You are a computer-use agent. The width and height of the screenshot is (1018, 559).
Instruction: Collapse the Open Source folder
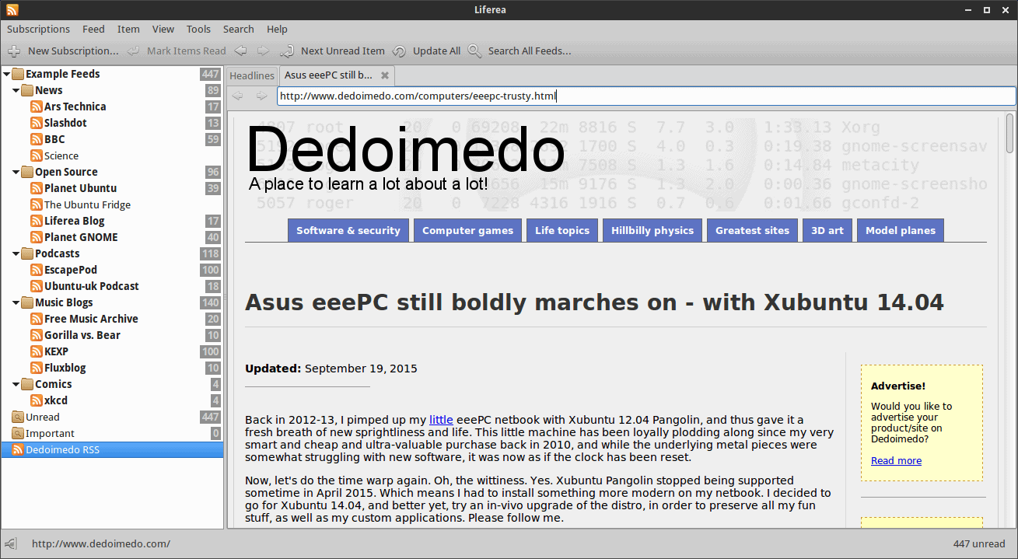[16, 172]
